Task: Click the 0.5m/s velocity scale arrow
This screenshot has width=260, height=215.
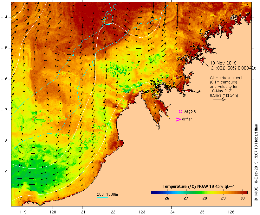Action: click(x=219, y=100)
